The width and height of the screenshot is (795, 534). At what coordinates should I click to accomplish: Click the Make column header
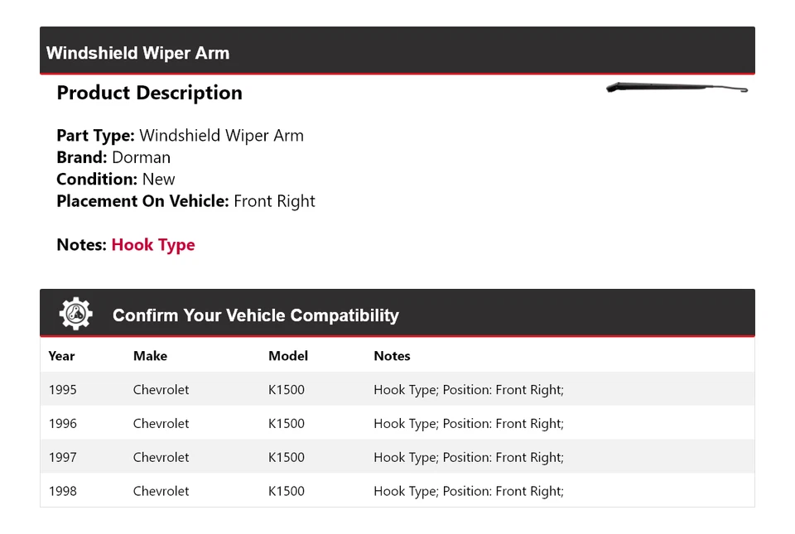[150, 356]
